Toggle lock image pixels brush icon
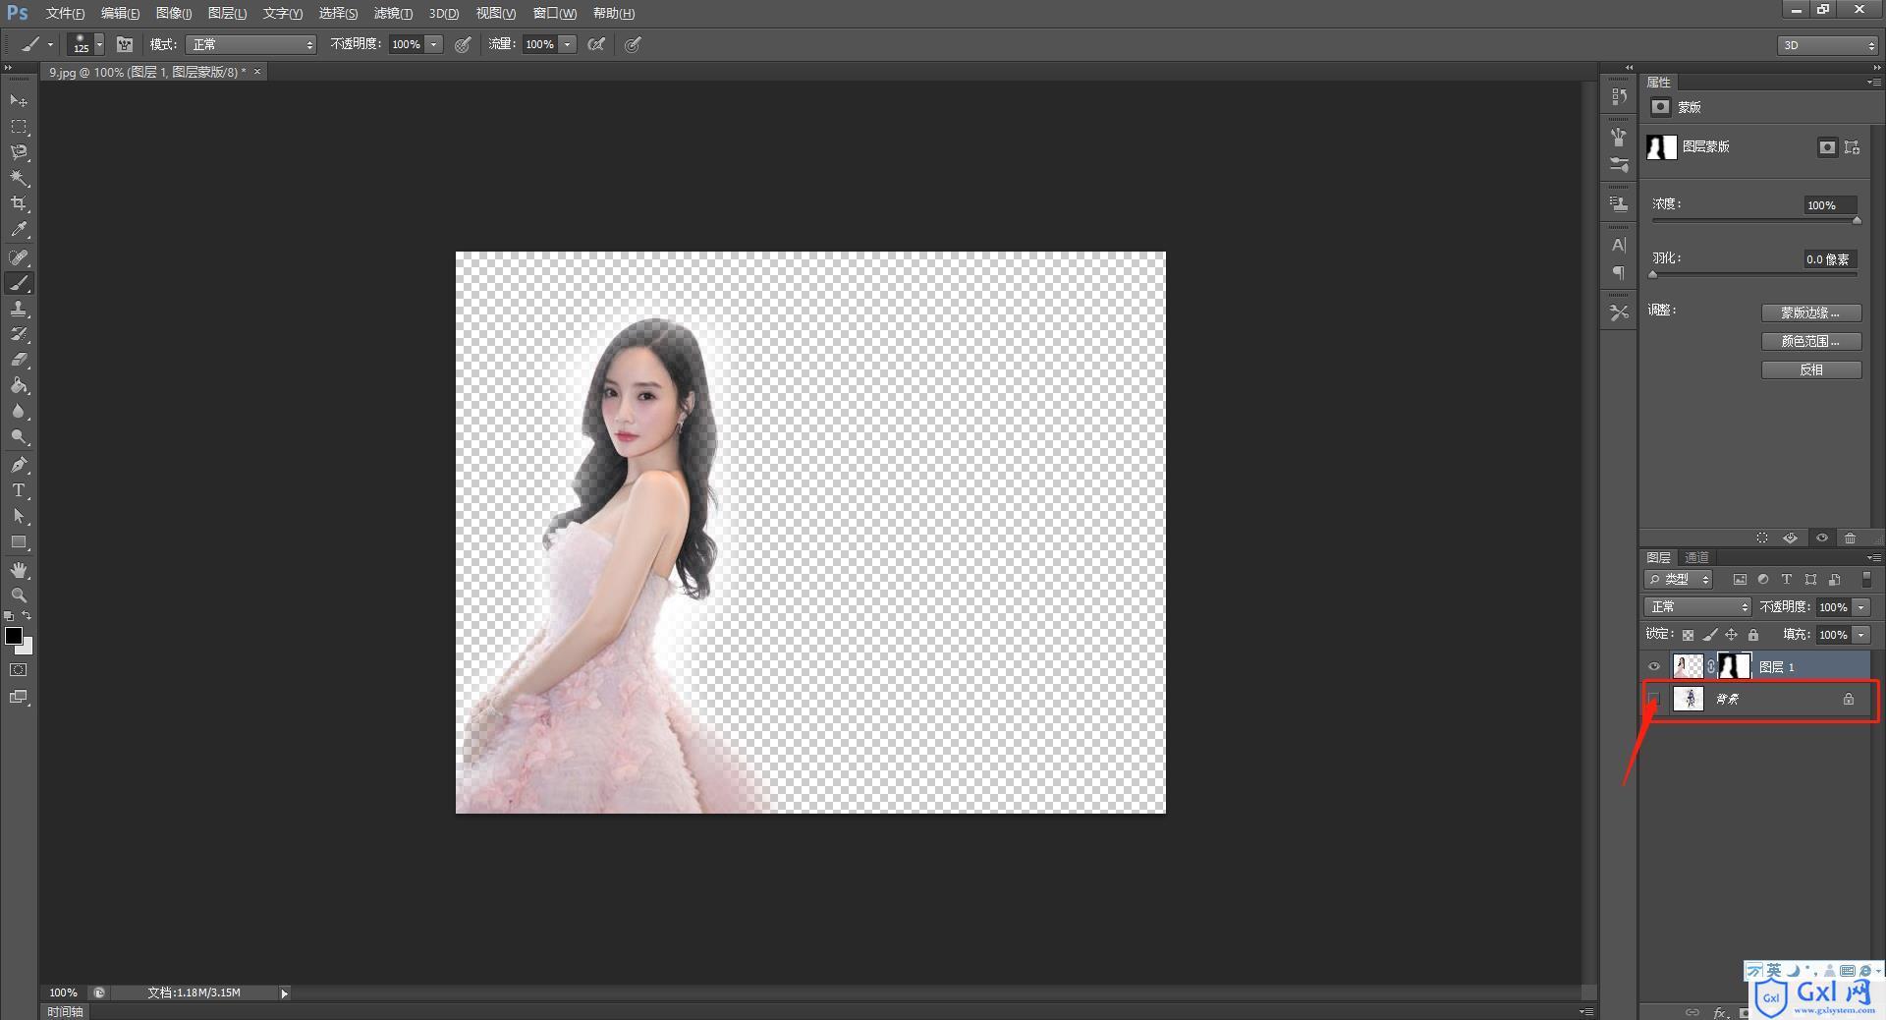The width and height of the screenshot is (1886, 1020). pyautogui.click(x=1710, y=635)
